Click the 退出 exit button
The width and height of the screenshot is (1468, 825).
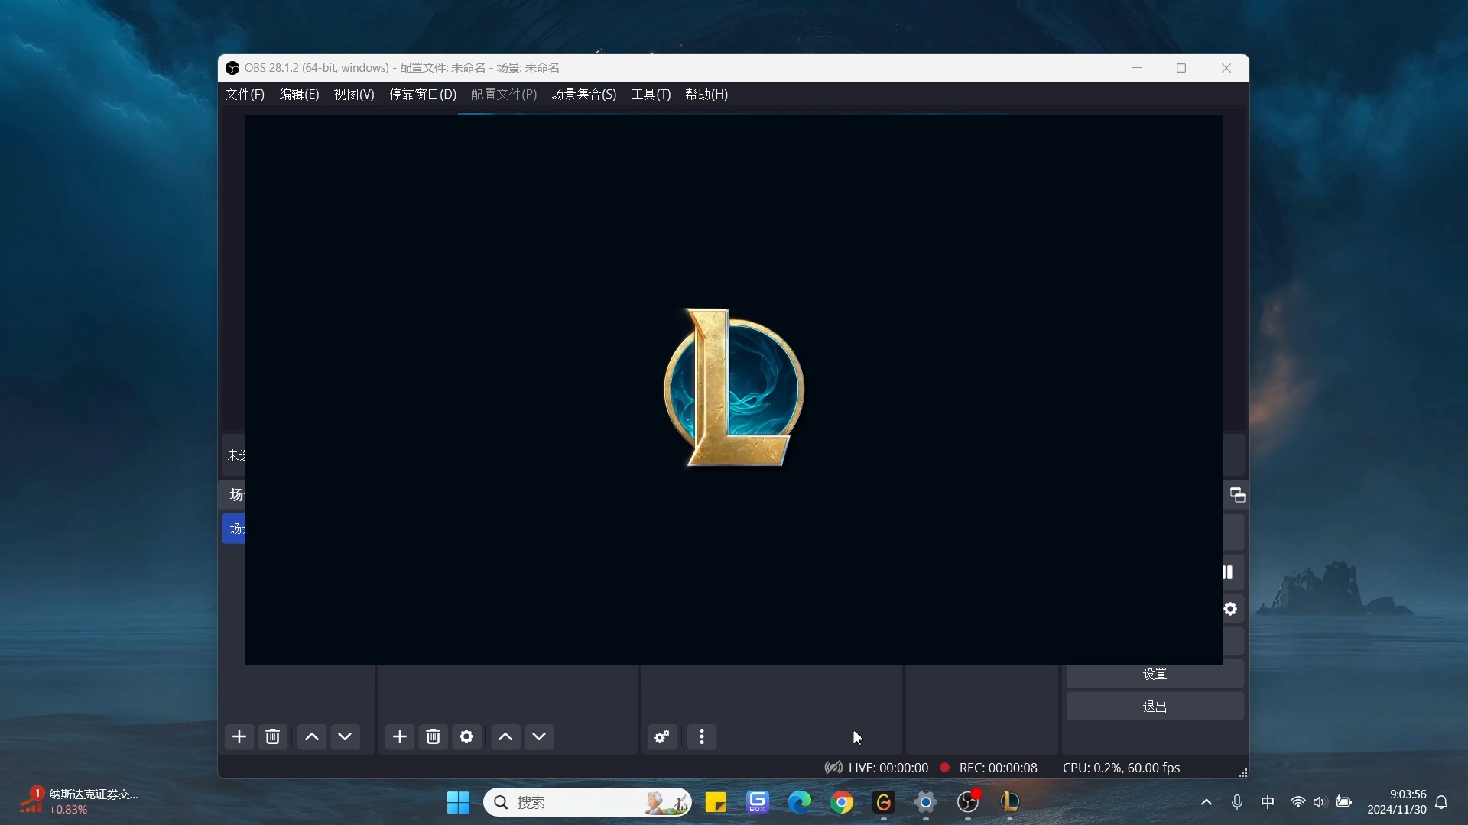pos(1155,707)
